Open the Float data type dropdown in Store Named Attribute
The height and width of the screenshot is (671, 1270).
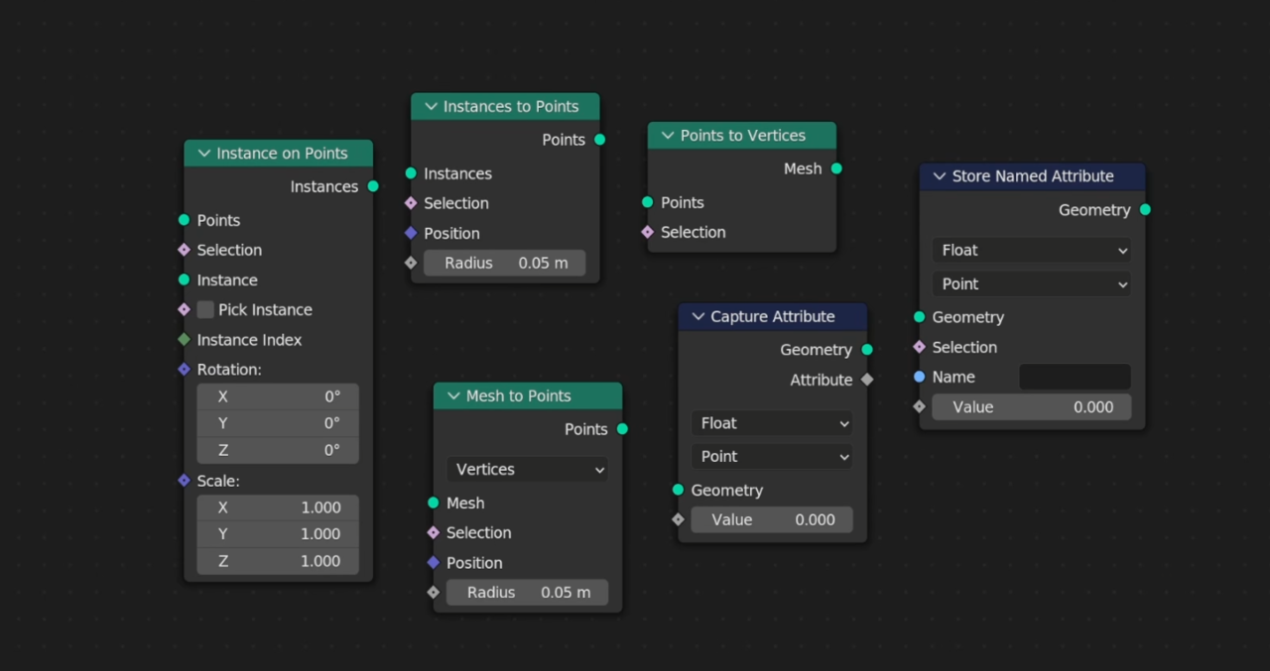(1032, 251)
